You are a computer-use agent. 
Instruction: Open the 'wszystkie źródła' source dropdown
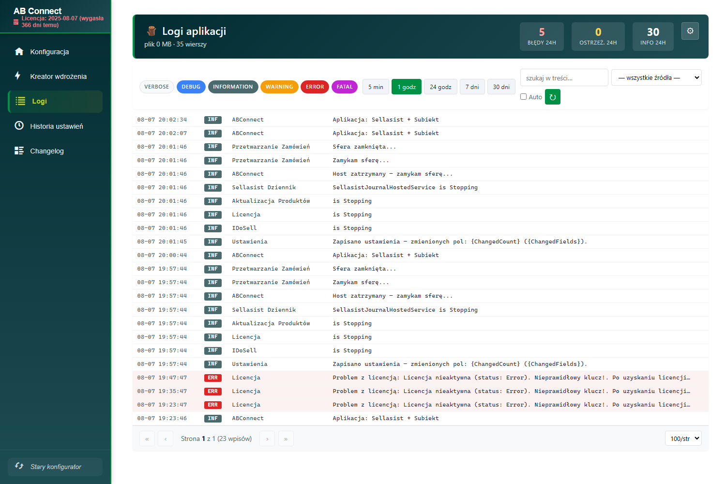click(x=656, y=77)
